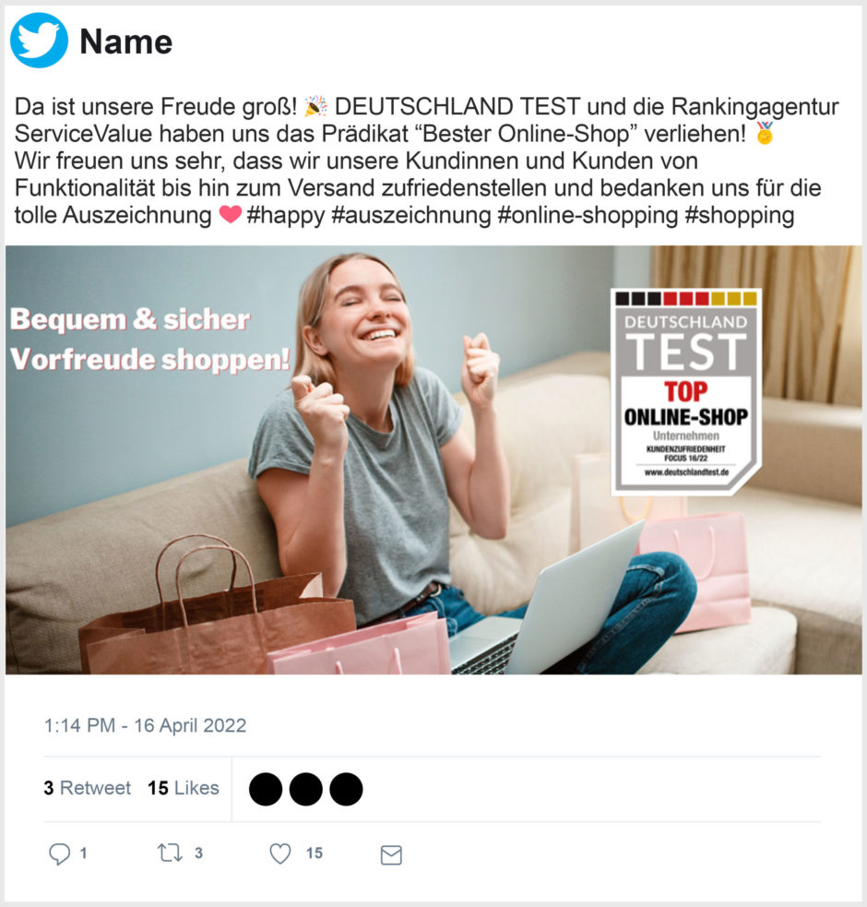Viewport: 867px width, 907px height.
Task: Open the #shopping hashtag
Action: tap(739, 215)
